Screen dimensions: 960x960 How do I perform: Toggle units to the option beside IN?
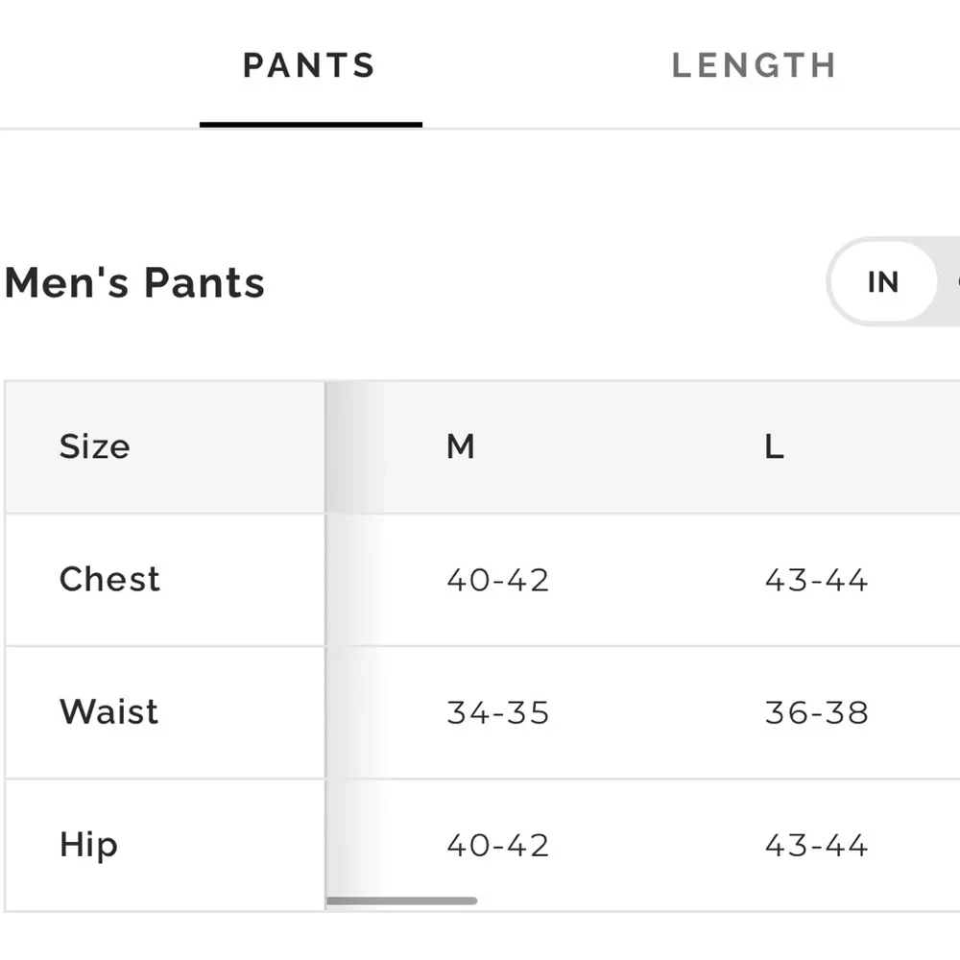(x=951, y=282)
